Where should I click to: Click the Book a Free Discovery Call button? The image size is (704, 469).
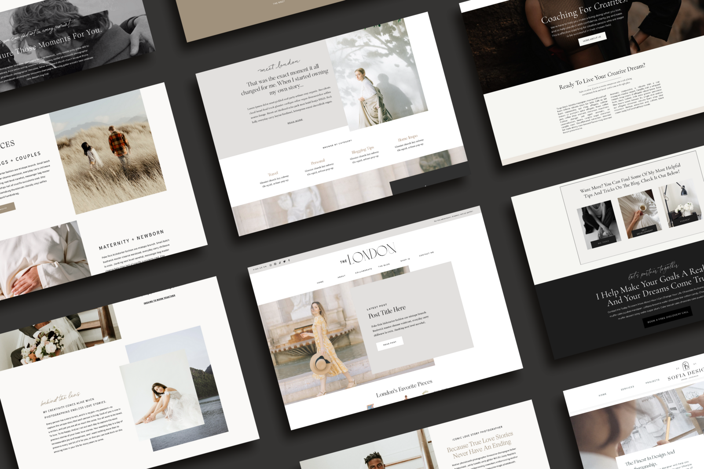pyautogui.click(x=668, y=317)
